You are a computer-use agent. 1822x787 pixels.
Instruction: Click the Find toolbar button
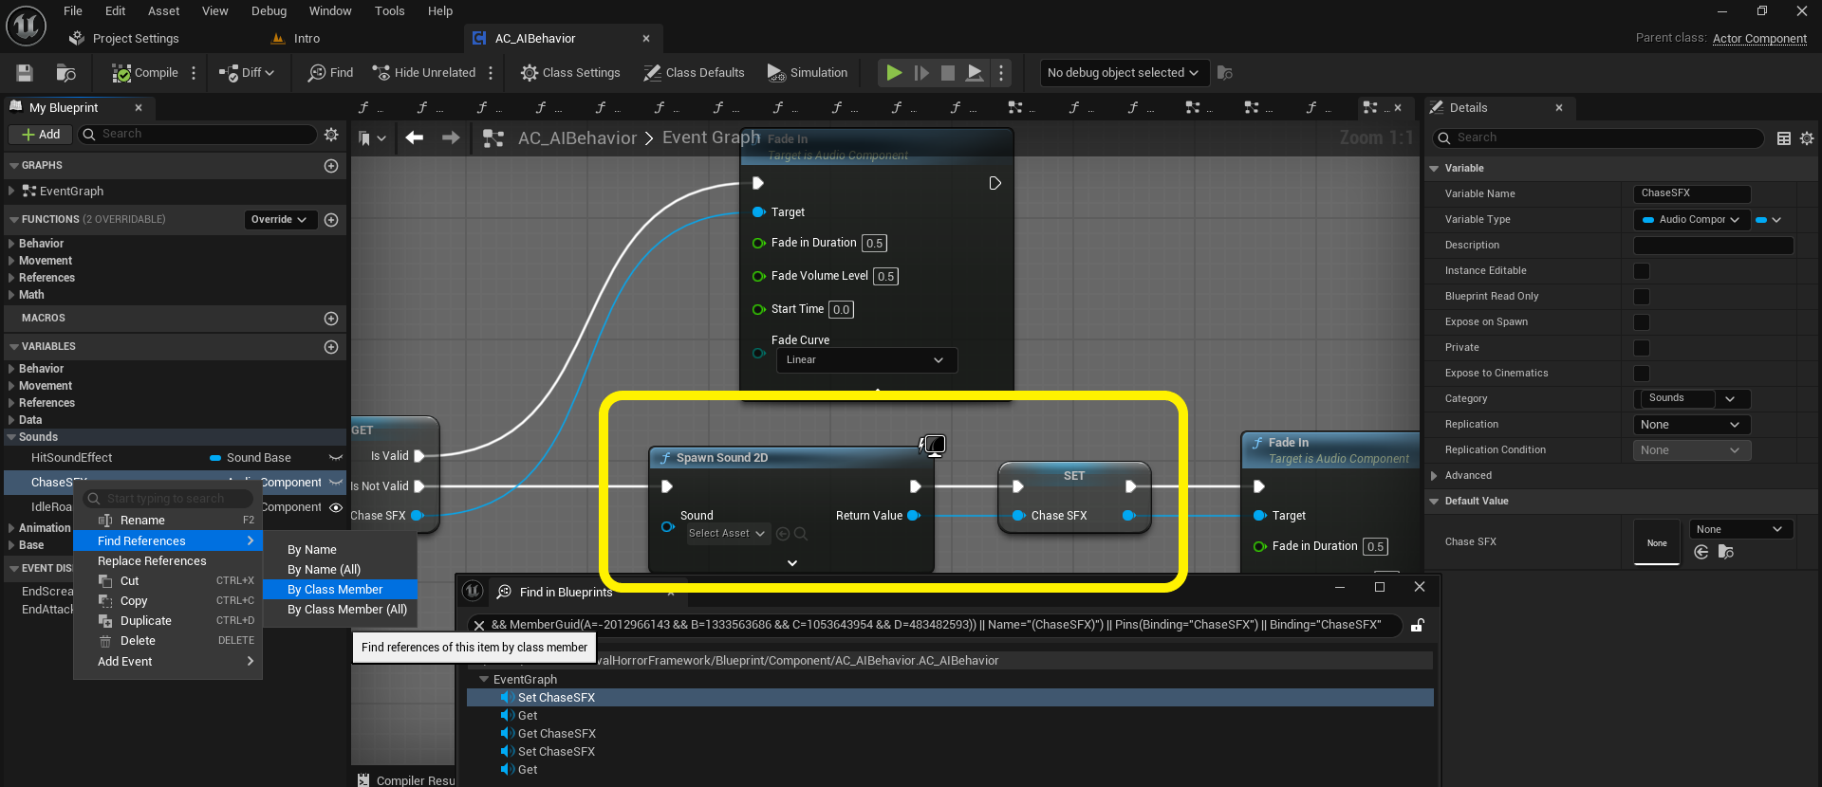[330, 73]
